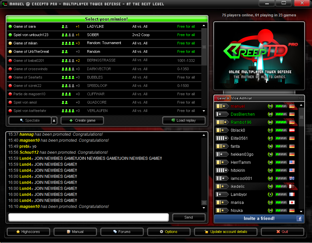Viewport: 312px width, 243px height.
Task: Click Rambo196's rank badge icon
Action: click(222, 122)
